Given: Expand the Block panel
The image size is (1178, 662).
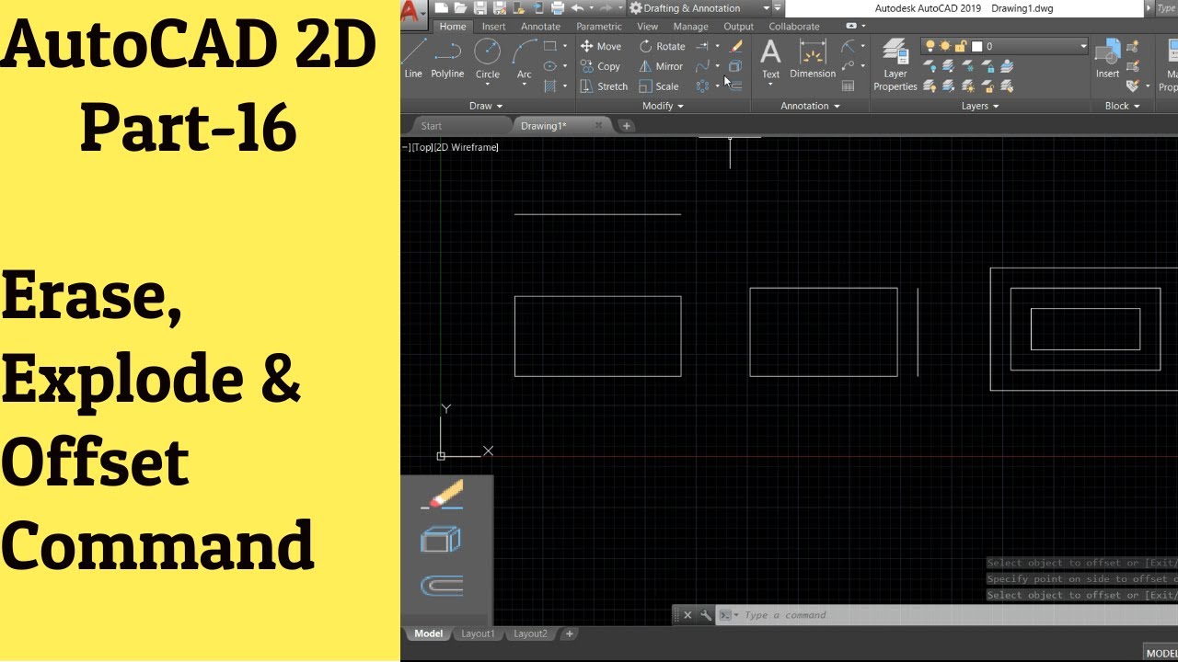Looking at the screenshot, I should pyautogui.click(x=1123, y=106).
